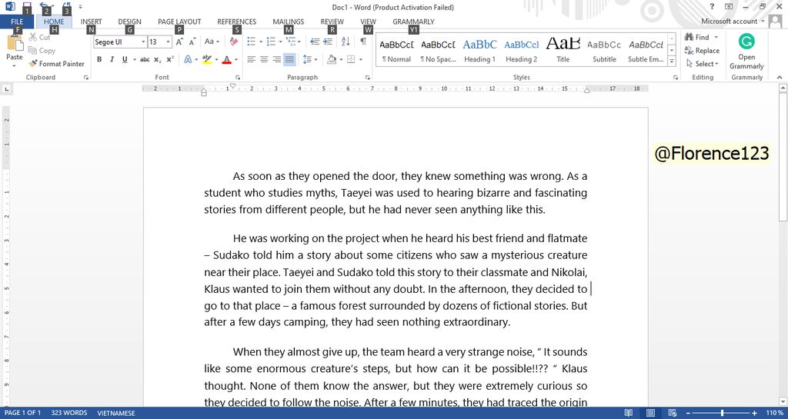788x419 pixels.
Task: Apply the Heading 1 style
Action: [x=479, y=50]
